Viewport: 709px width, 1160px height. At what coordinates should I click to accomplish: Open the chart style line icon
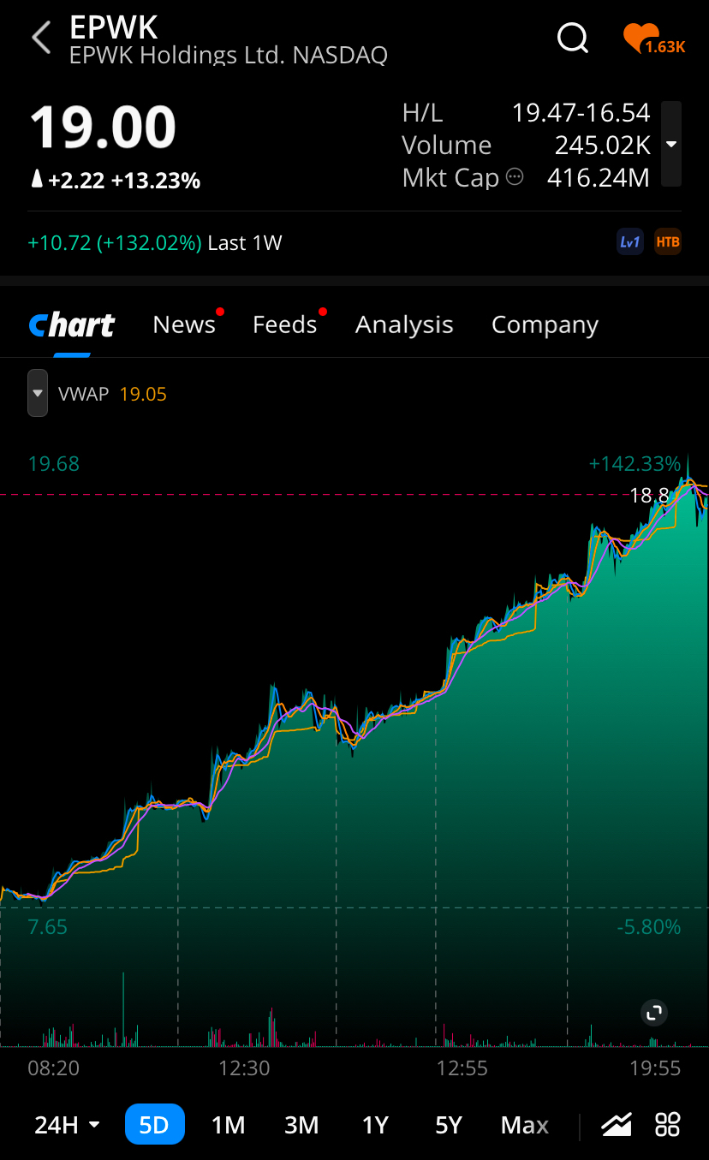[617, 1124]
